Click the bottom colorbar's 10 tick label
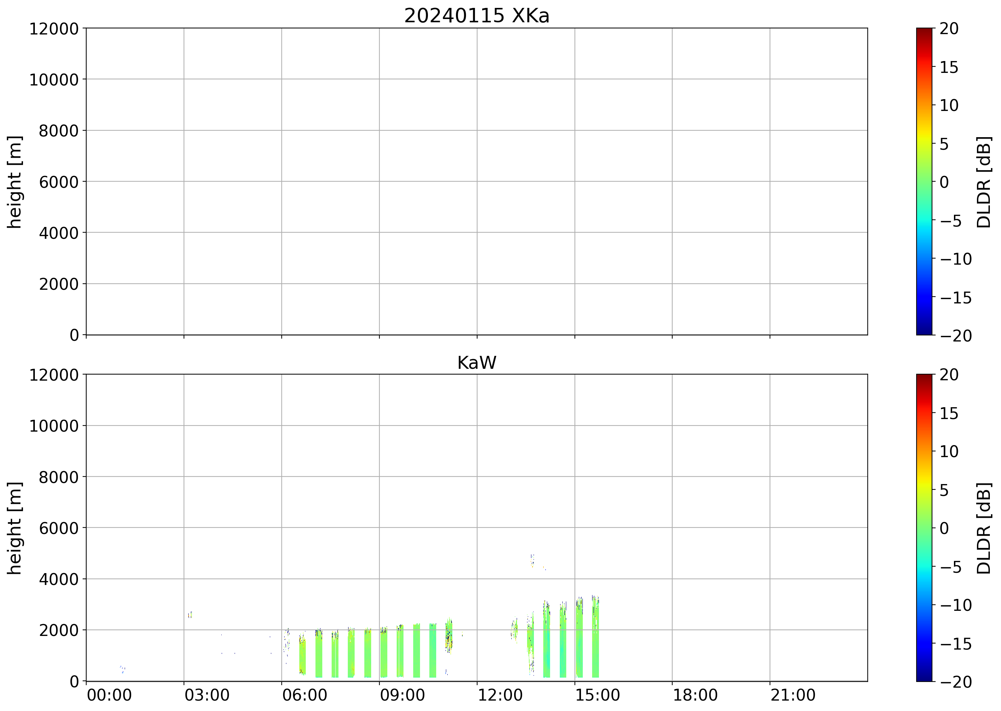This screenshot has height=711, width=1001. click(x=949, y=451)
